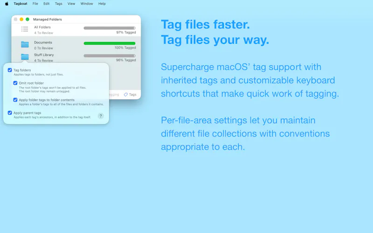This screenshot has width=373, height=233.
Task: Click the '96% Tagged' label
Action: point(126,60)
